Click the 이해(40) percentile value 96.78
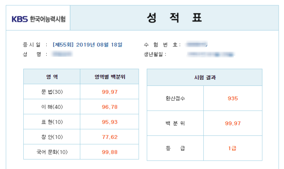 [x=110, y=107]
